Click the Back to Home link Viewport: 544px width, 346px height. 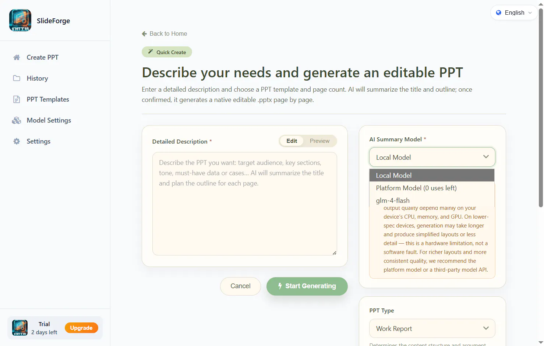coord(165,34)
